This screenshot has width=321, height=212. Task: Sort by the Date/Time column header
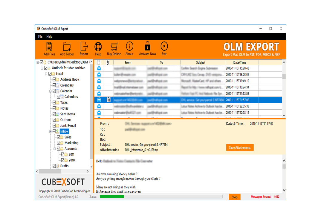click(240, 63)
